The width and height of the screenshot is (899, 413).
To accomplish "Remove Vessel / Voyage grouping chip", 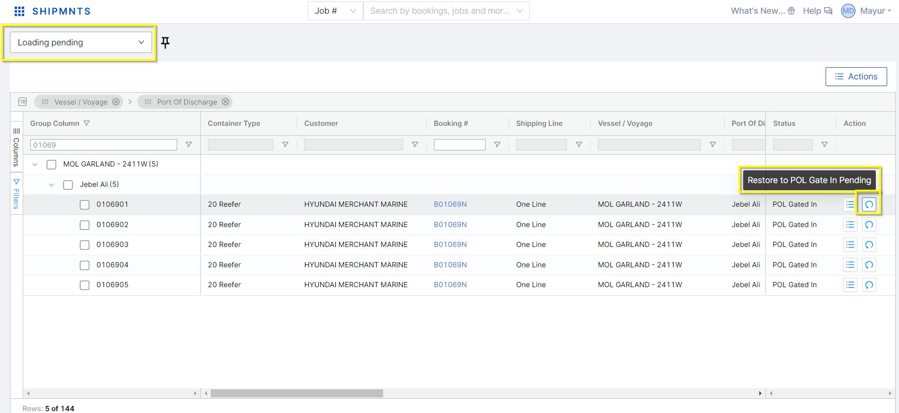I will click(116, 102).
